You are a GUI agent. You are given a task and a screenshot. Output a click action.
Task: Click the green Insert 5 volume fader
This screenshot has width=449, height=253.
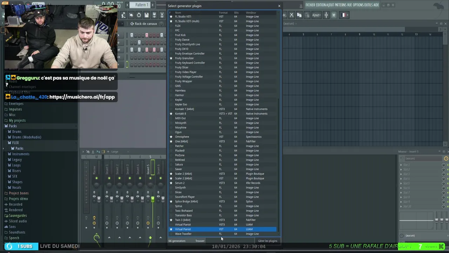(x=153, y=199)
